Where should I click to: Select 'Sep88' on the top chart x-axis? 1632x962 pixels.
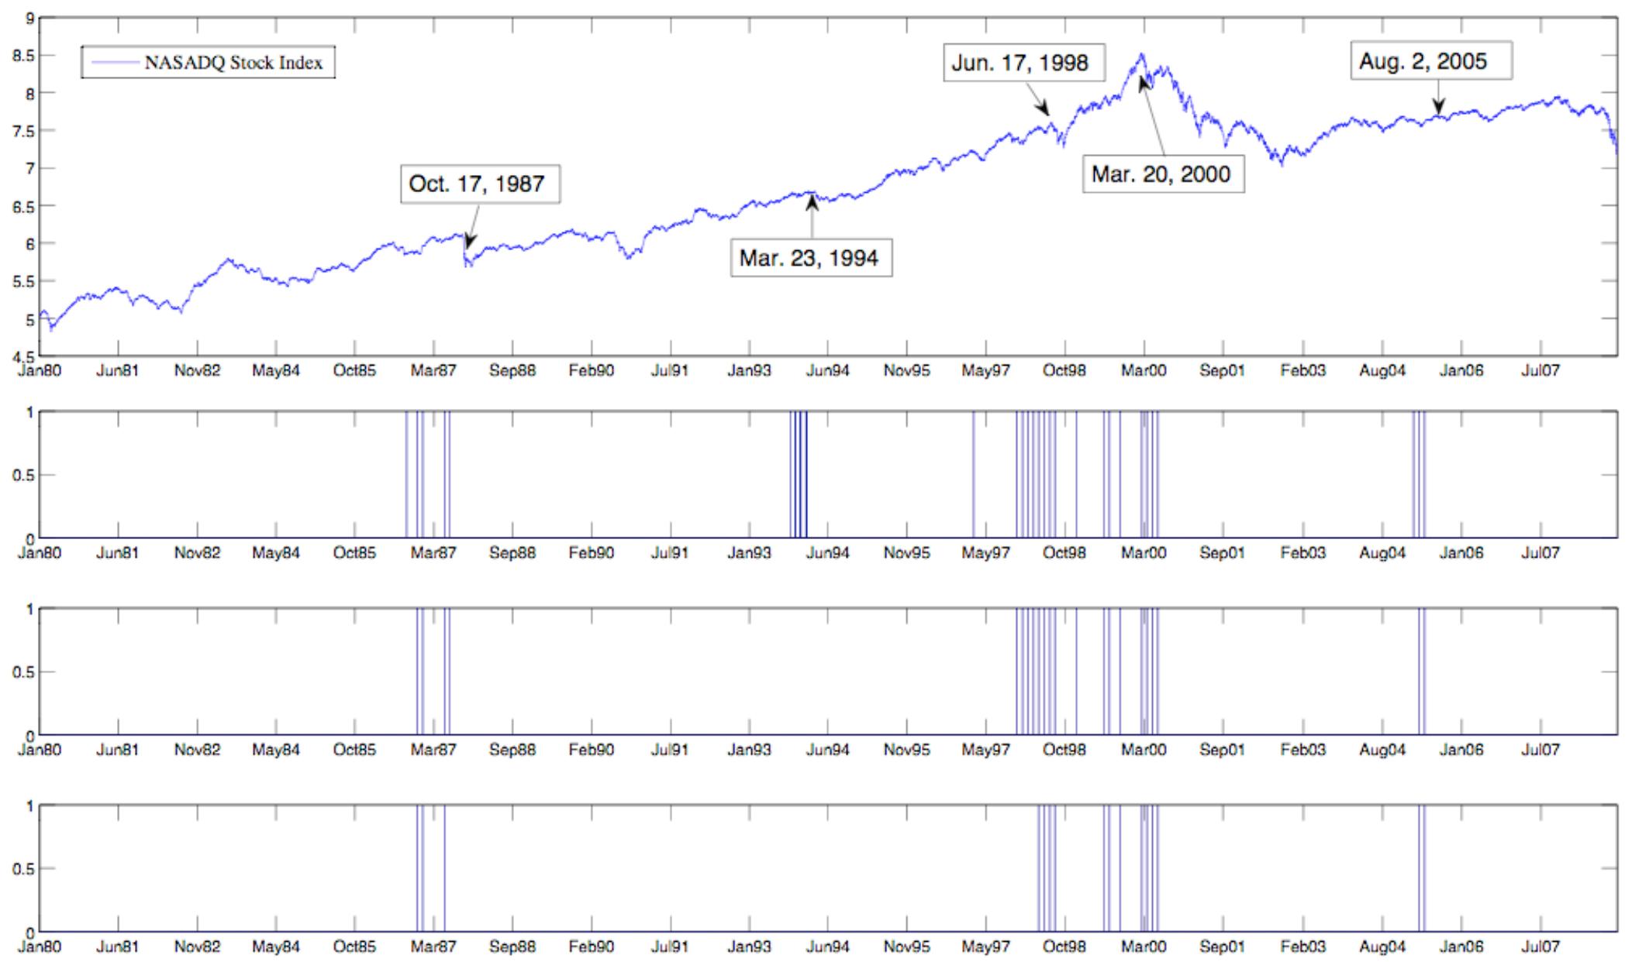coord(512,371)
